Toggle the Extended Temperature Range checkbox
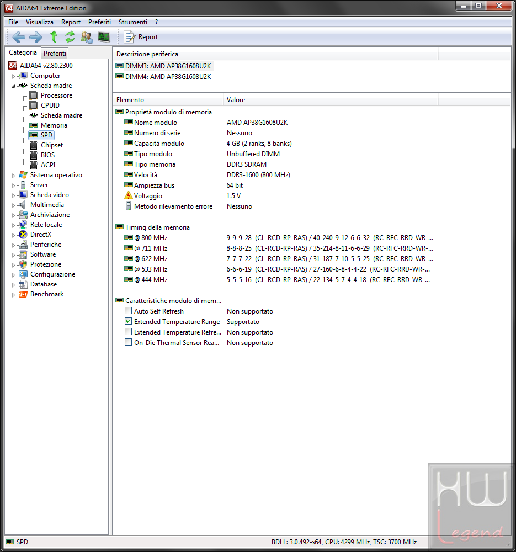516x552 pixels. click(x=129, y=321)
